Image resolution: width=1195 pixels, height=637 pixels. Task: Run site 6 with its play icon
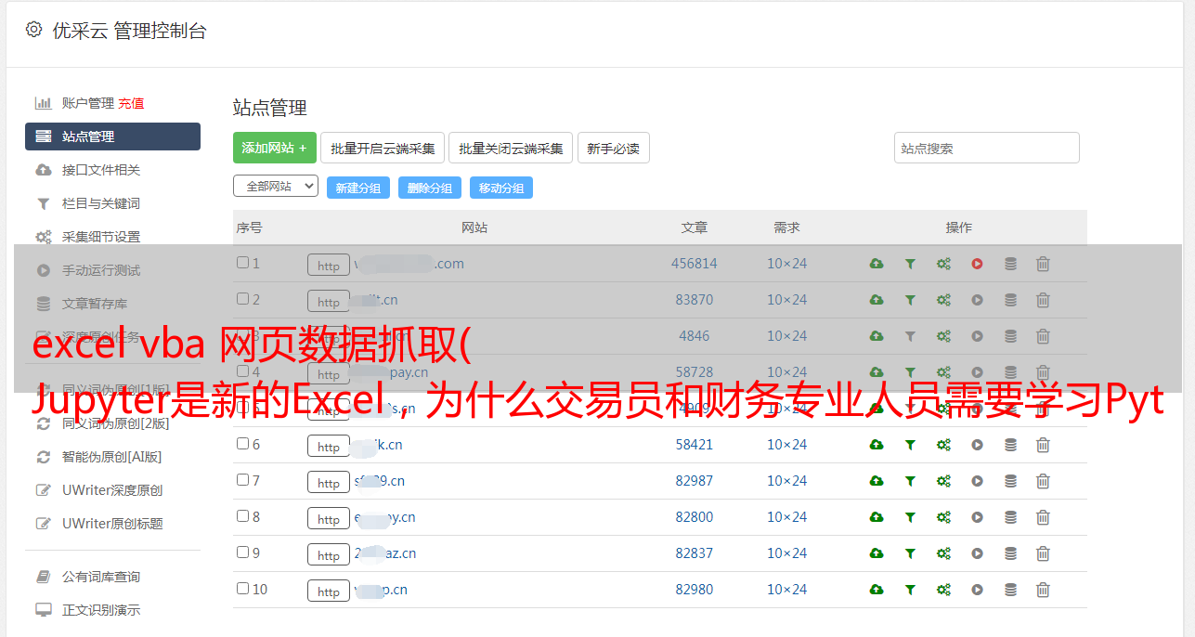[x=977, y=445]
